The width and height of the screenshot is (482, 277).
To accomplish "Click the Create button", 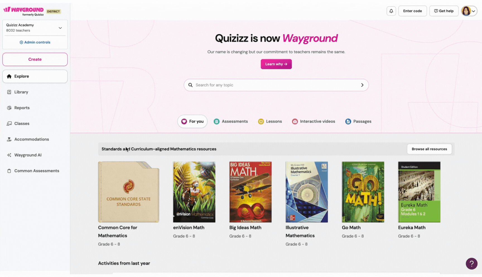I will click(x=35, y=59).
